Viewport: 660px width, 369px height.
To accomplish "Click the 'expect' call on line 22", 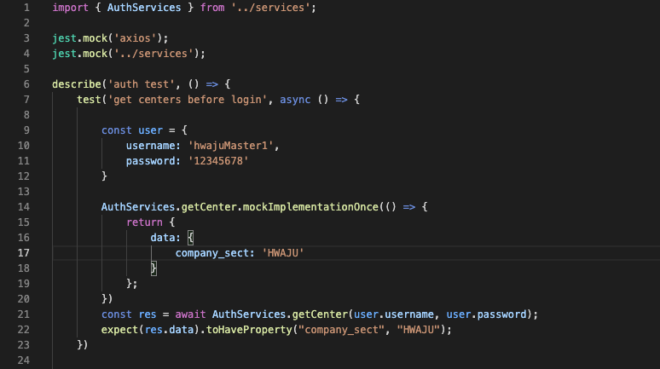I will tap(119, 330).
